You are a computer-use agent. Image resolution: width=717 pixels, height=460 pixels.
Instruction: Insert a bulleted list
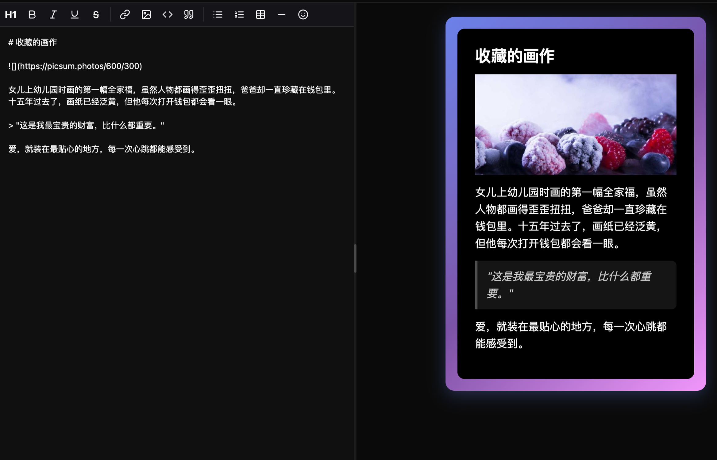click(218, 14)
